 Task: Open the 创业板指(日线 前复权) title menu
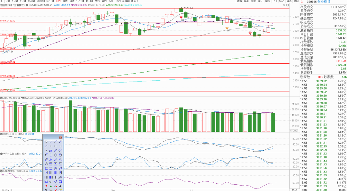(12, 4)
